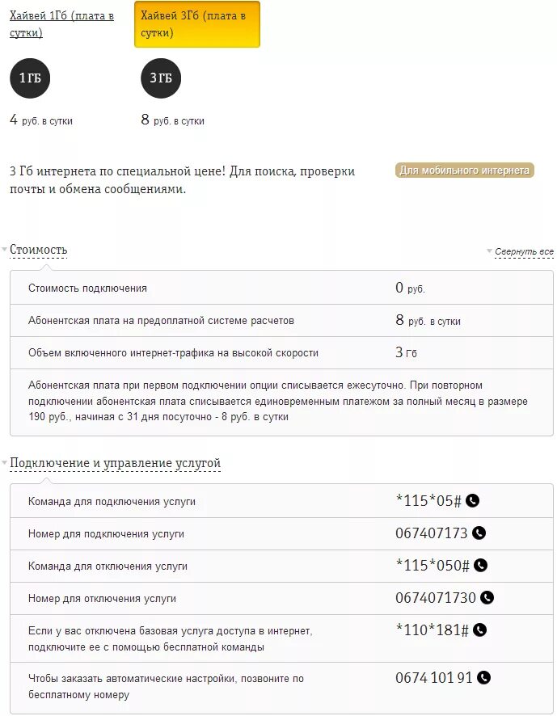
Task: Click phone icon next to *115*05# command
Action: click(x=472, y=501)
